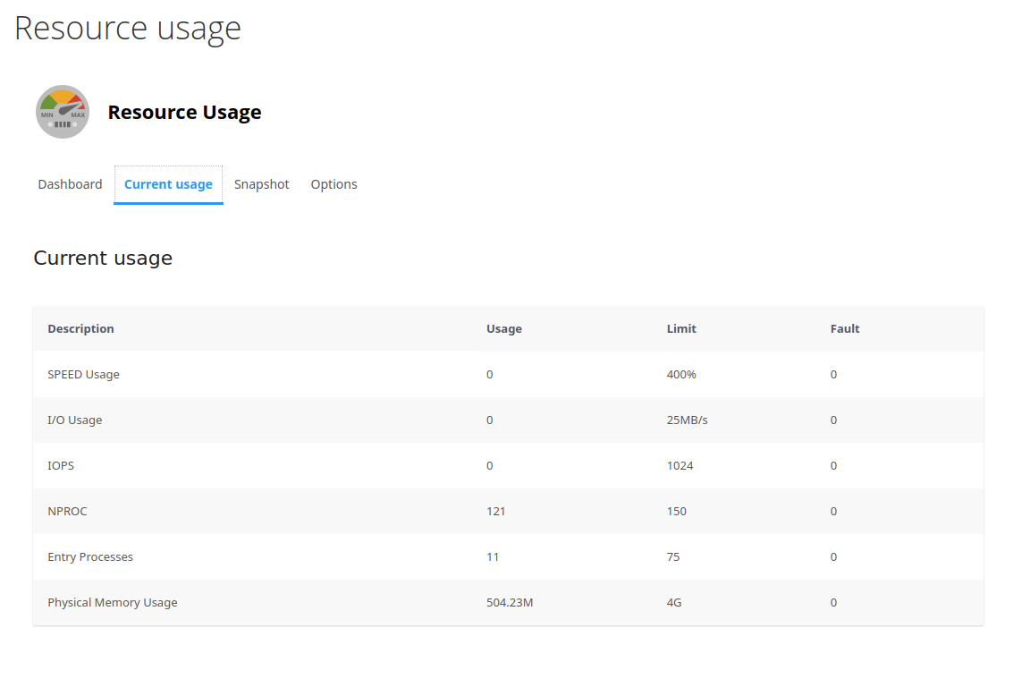Screen dimensions: 1013x679
Task: Click the Resource Usage bold heading
Action: coord(184,112)
